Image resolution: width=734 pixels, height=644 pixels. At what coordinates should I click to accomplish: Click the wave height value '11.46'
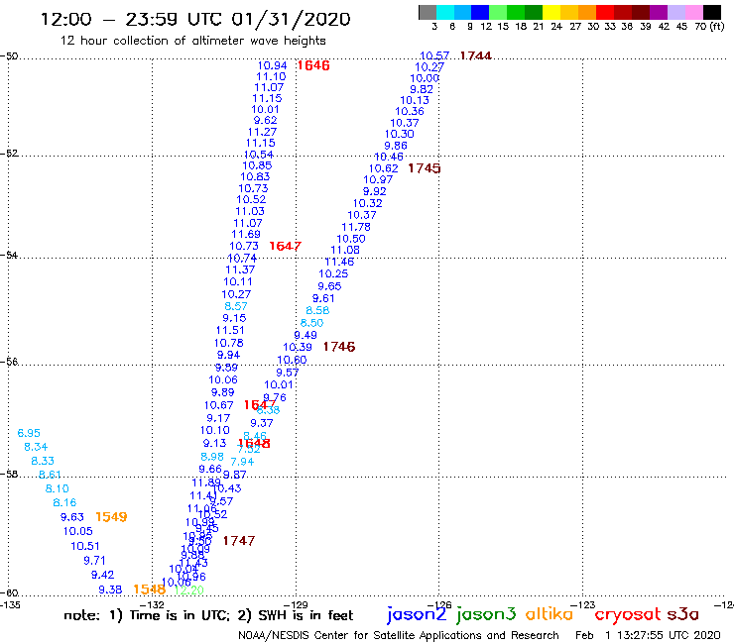point(339,262)
